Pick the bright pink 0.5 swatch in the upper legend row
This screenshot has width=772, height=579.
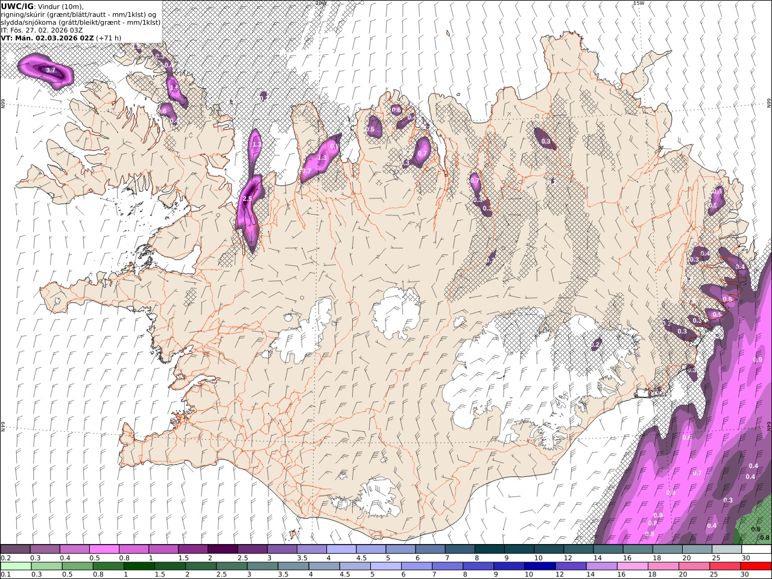104,549
